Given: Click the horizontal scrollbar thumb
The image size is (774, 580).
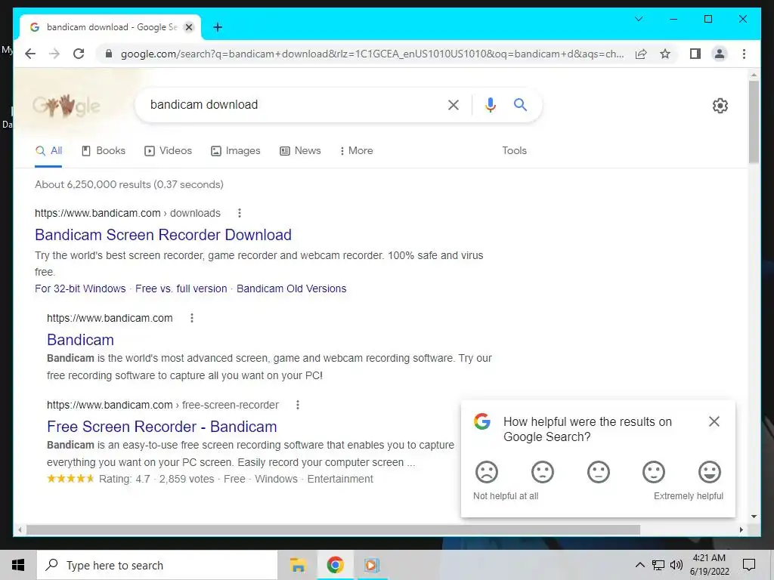Looking at the screenshot, I should [x=333, y=529].
